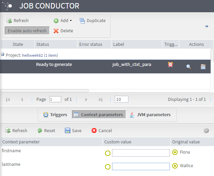Select original value Wallice radio button
214x176 pixels.
[175, 166]
